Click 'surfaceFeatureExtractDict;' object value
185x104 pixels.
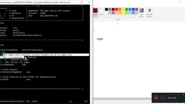[27, 35]
